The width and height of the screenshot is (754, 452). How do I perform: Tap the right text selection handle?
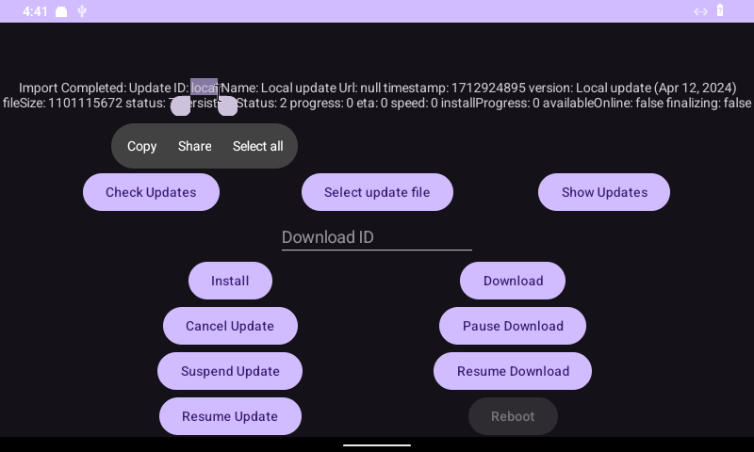pyautogui.click(x=227, y=106)
